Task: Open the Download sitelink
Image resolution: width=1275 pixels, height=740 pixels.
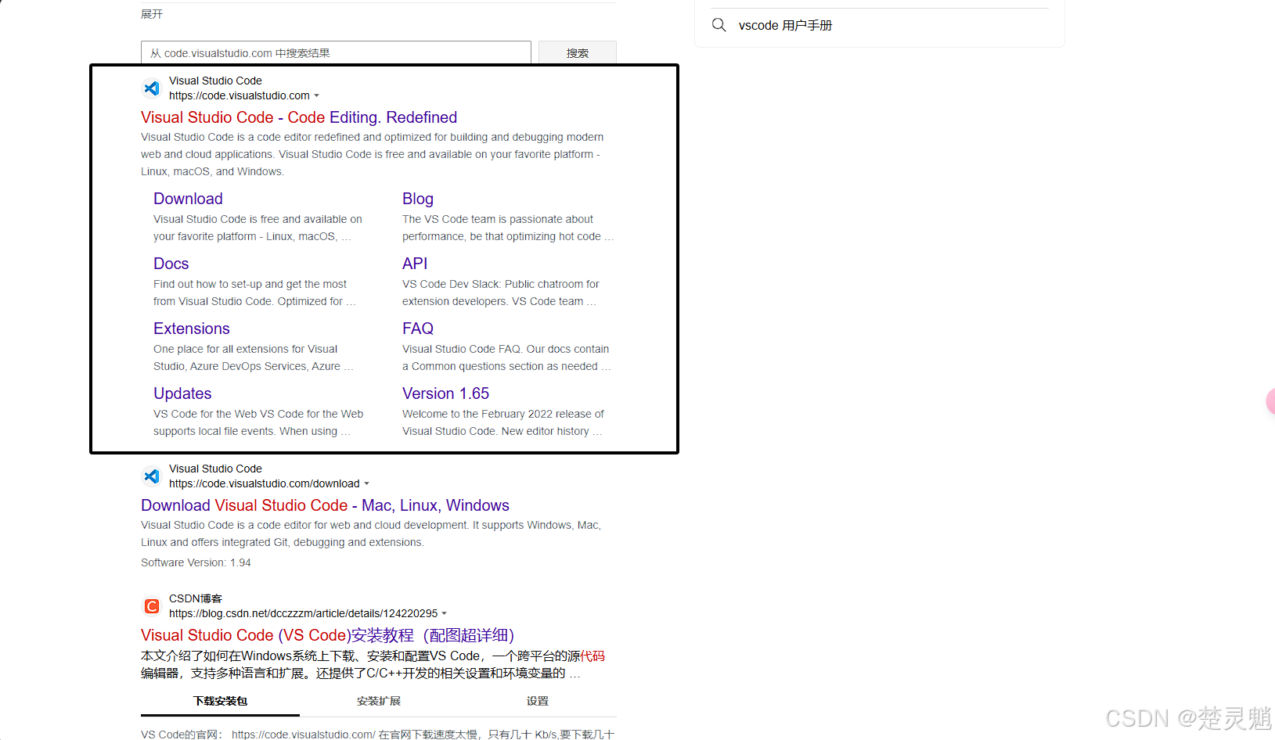Action: [x=188, y=199]
